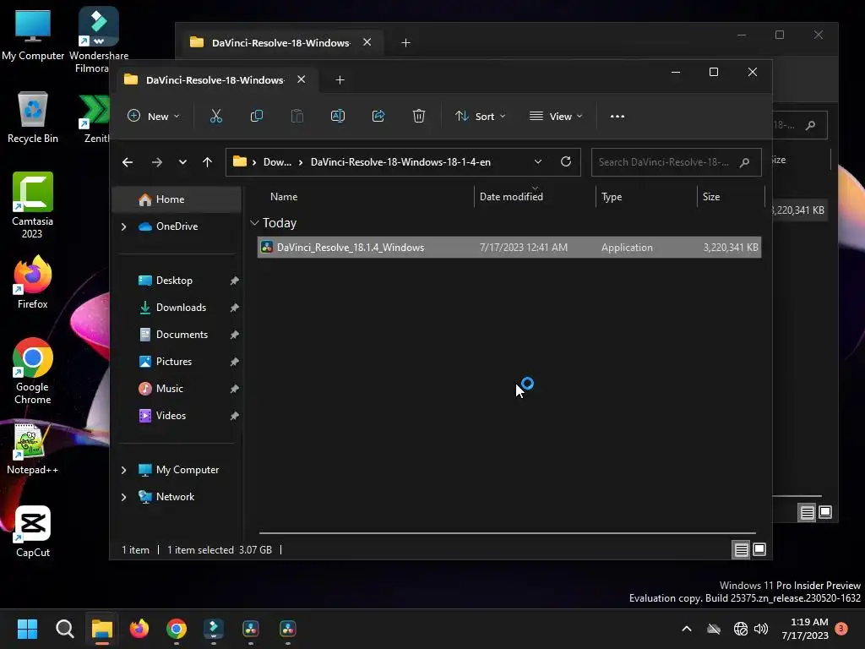Image resolution: width=865 pixels, height=649 pixels.
Task: Open clock and date on taskbar
Action: [805, 629]
